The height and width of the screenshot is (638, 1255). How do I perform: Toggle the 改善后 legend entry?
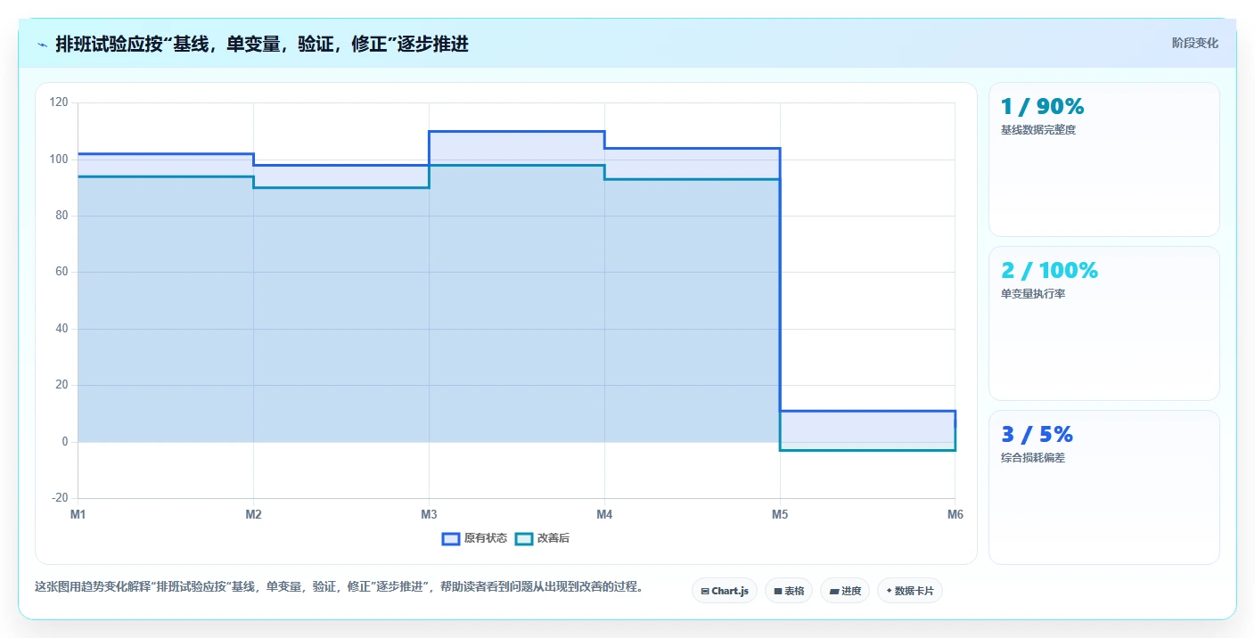(543, 538)
